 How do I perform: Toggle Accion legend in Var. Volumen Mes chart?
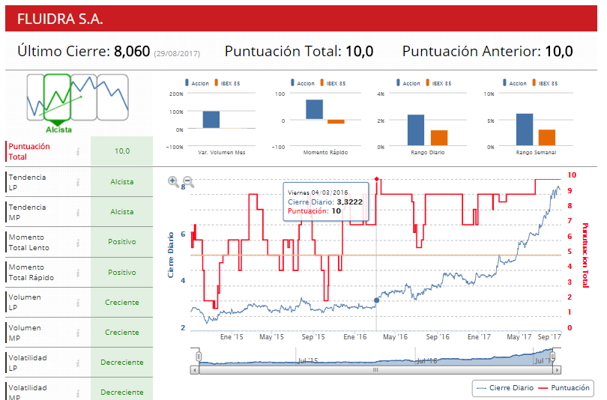click(197, 83)
